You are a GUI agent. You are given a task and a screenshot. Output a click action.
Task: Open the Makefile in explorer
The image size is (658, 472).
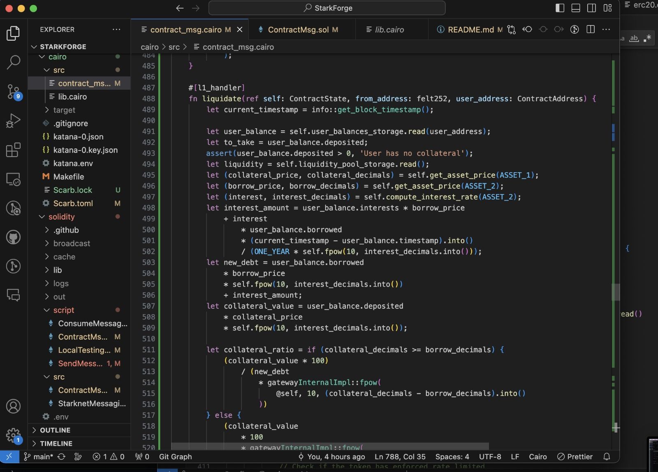(79, 177)
